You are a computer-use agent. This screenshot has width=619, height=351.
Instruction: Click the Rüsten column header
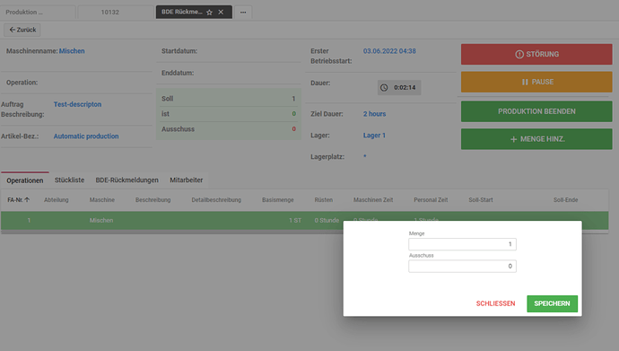tap(323, 200)
